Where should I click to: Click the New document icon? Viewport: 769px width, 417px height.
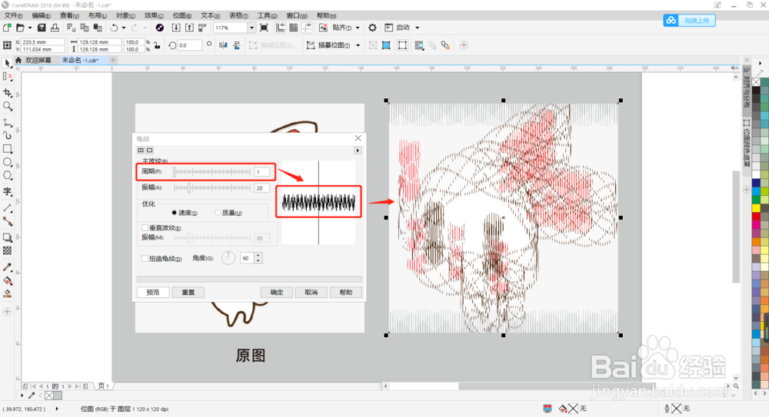[x=7, y=28]
